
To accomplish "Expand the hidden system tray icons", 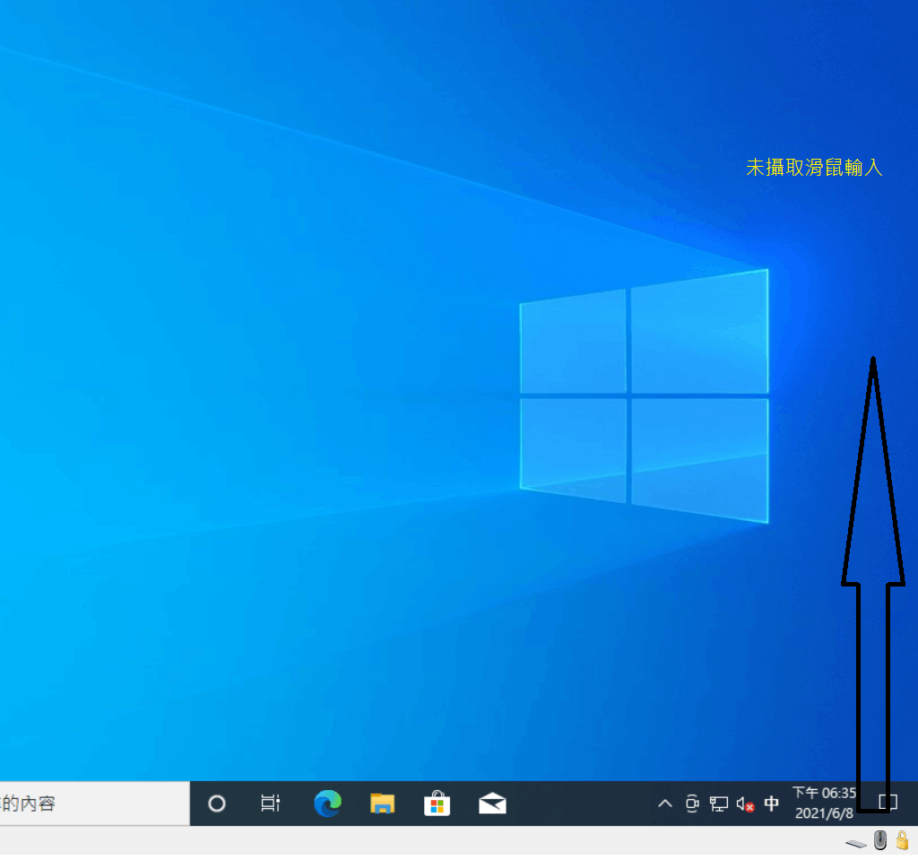I will coord(665,804).
